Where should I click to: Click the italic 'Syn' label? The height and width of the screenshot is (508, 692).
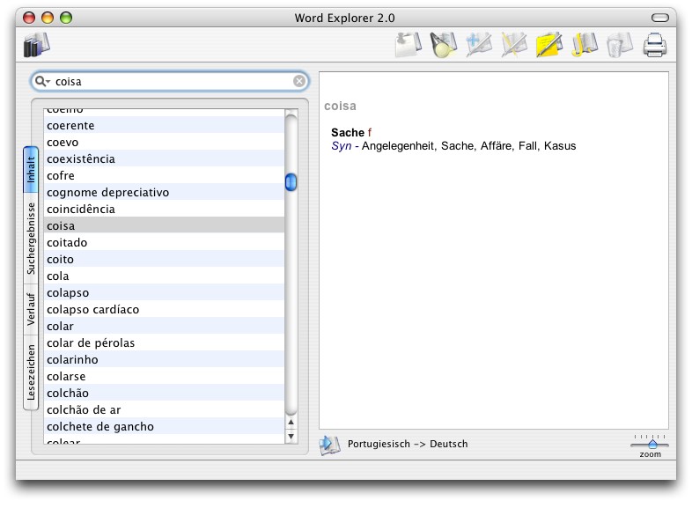[x=341, y=146]
